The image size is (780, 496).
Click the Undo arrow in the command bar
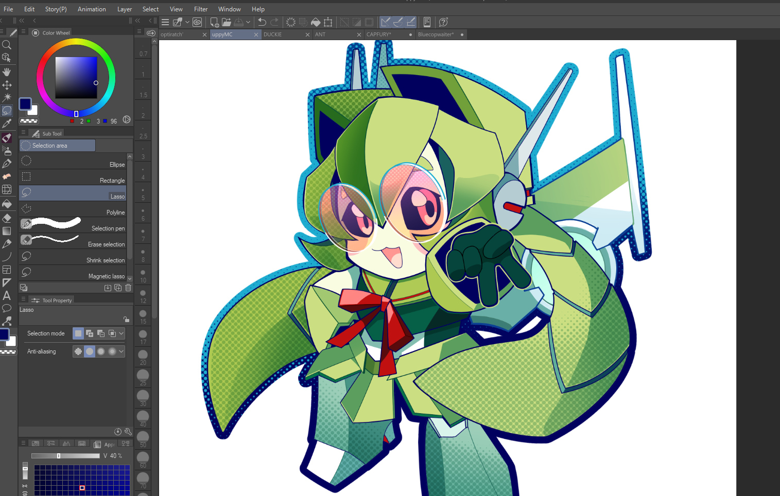(262, 22)
